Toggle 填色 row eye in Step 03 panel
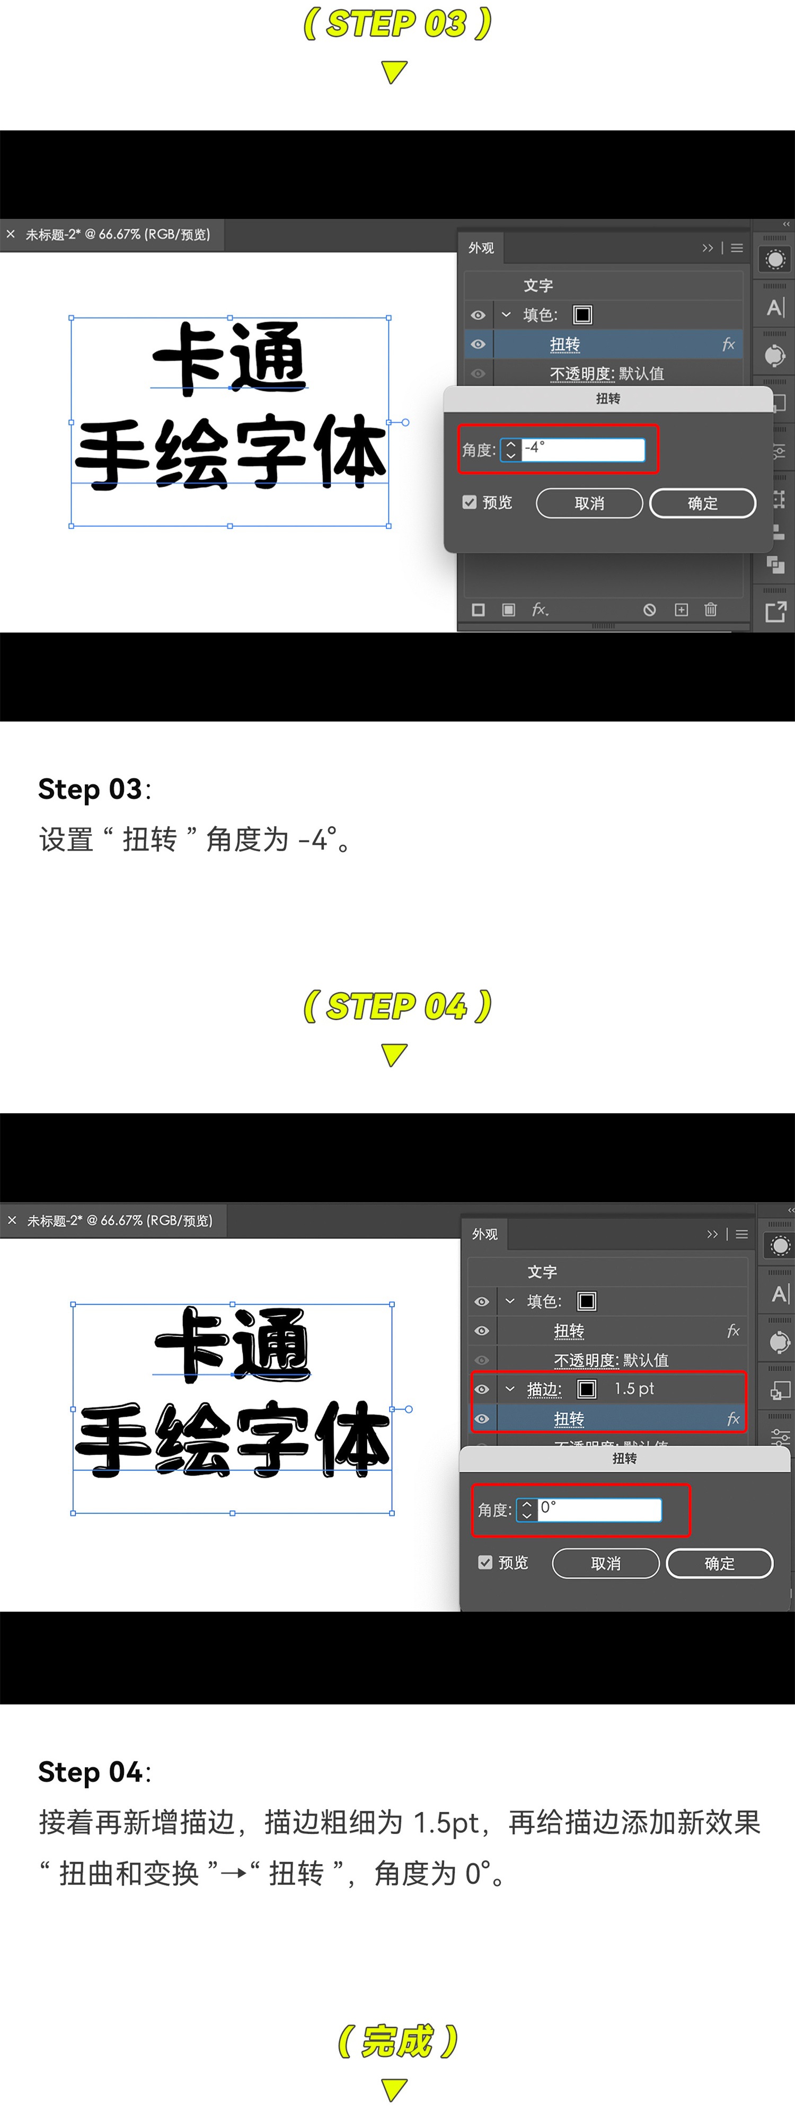Viewport: 795px width, 2109px height. [x=478, y=315]
